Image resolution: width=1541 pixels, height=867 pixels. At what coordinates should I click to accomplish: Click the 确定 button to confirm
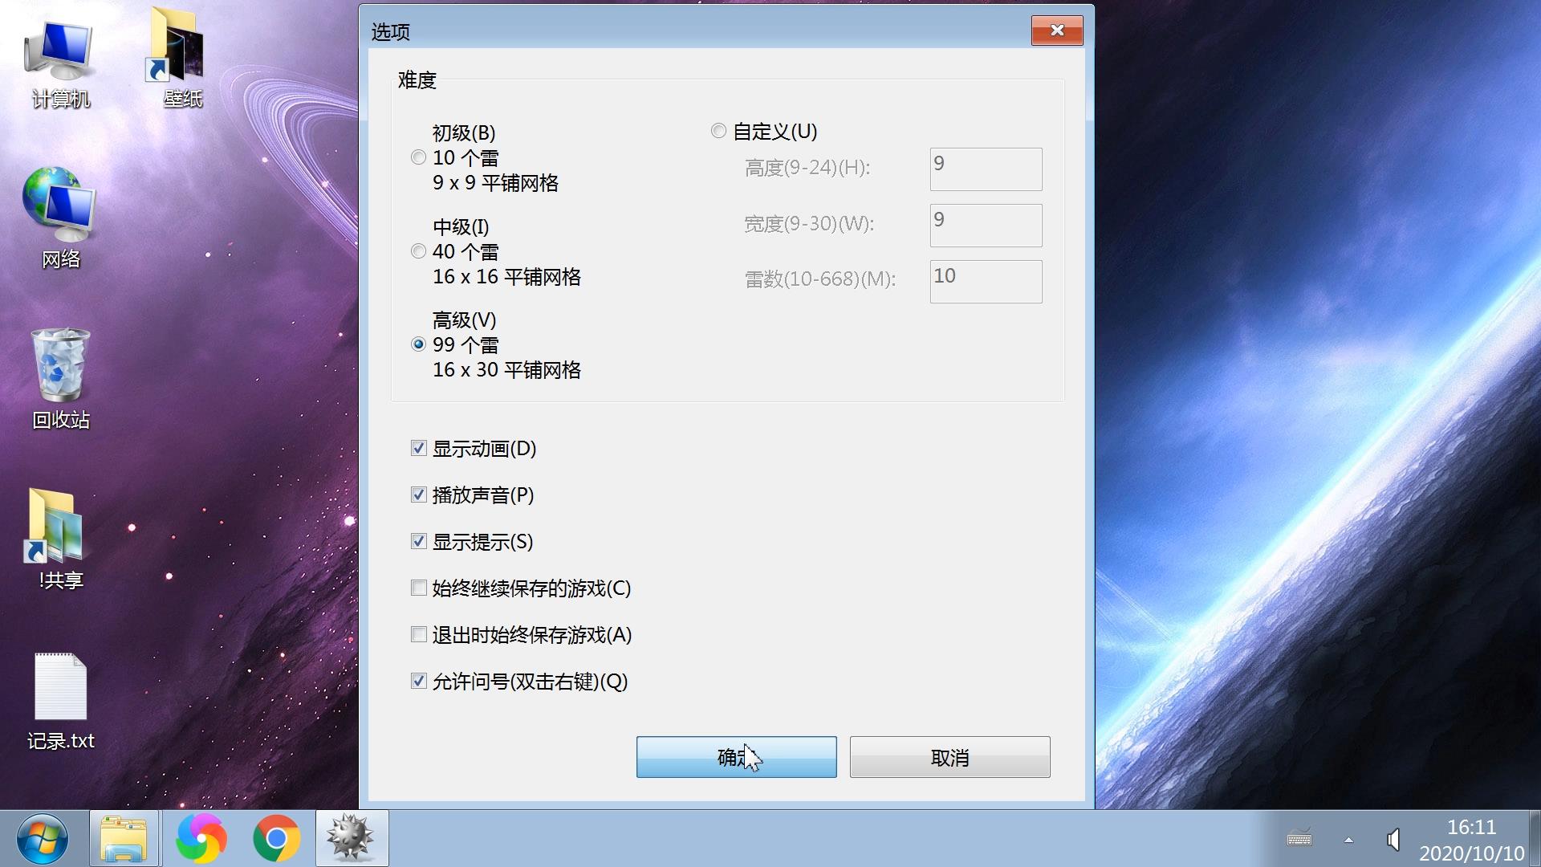(x=735, y=757)
